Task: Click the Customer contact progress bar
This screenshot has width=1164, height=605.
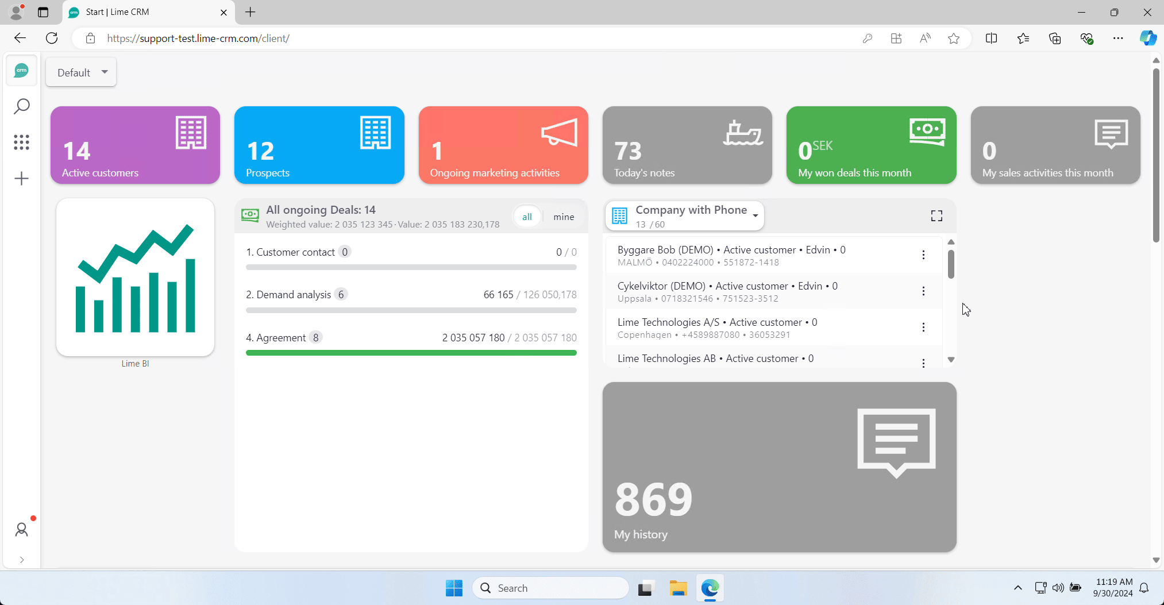Action: [x=411, y=267]
